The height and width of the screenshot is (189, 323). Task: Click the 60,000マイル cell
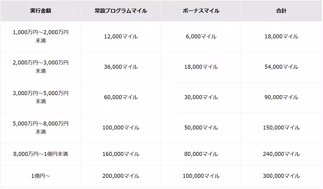121,97
